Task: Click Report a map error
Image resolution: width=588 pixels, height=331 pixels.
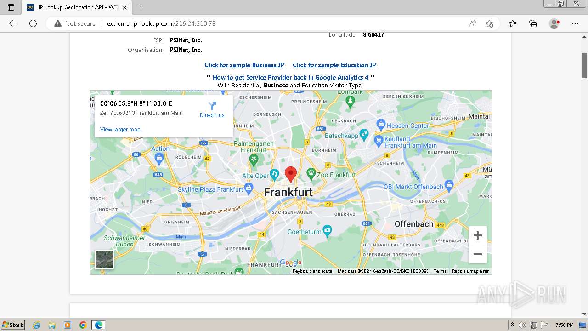Action: coord(470,271)
